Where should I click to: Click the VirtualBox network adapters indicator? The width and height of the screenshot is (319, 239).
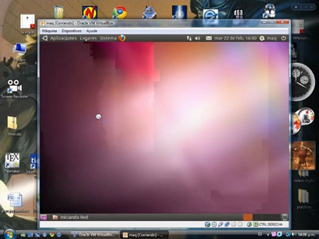(227, 224)
